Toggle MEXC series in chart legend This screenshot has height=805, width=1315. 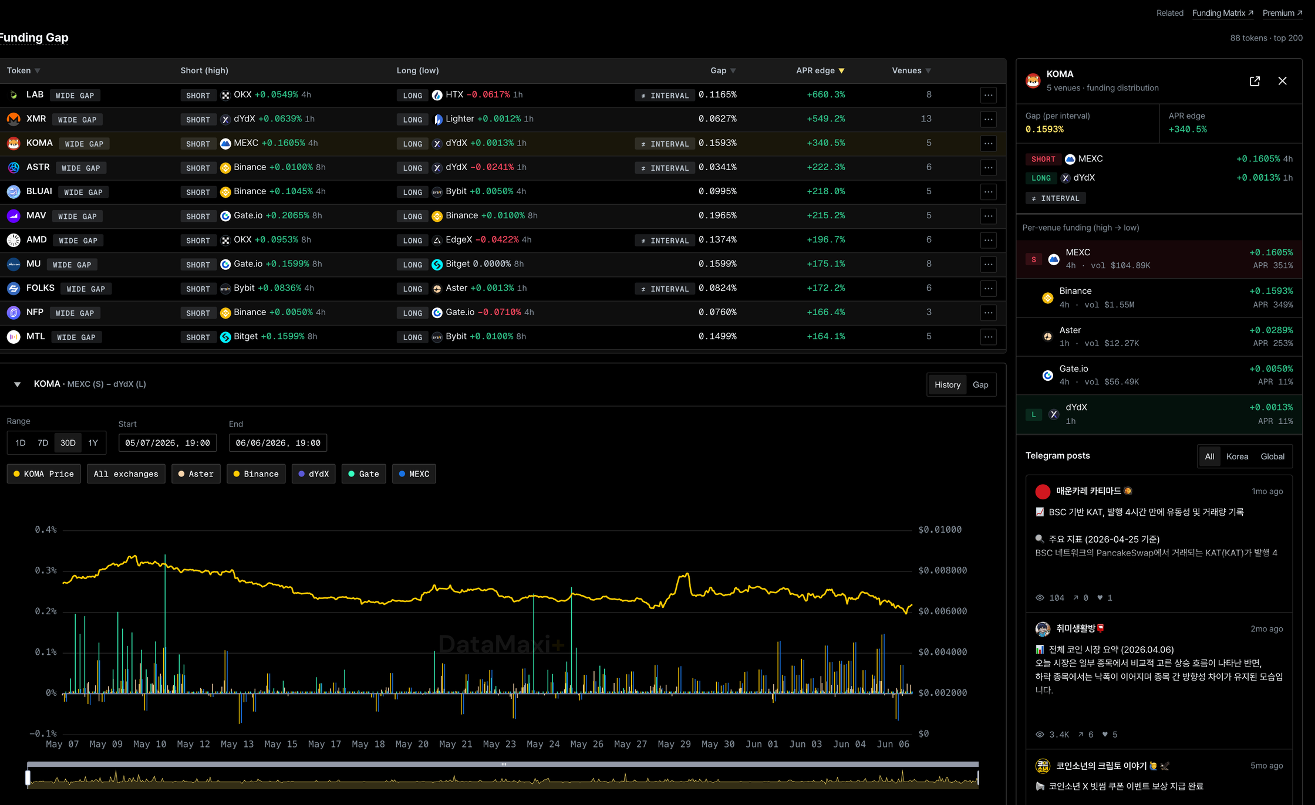coord(414,474)
